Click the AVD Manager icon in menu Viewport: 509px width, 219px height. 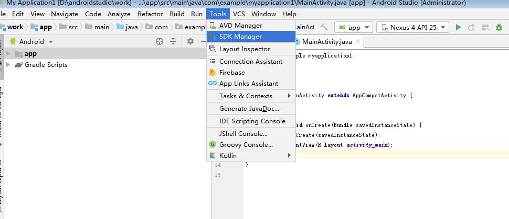click(x=213, y=25)
